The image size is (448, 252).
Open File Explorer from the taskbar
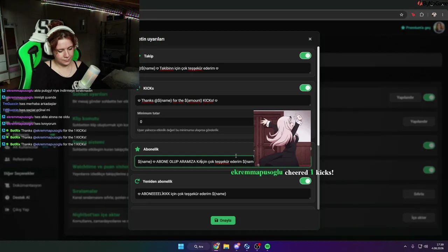226,246
